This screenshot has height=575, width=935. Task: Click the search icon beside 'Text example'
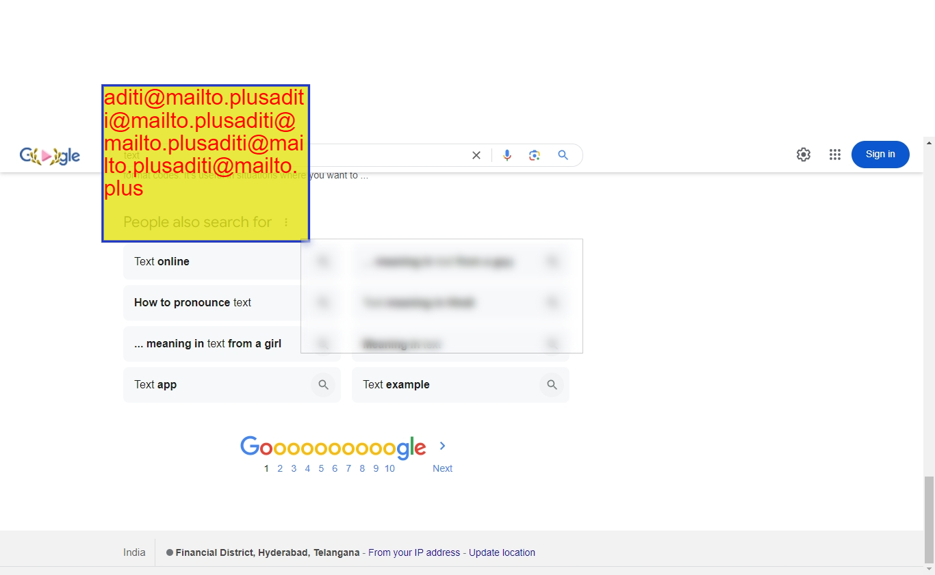point(552,385)
